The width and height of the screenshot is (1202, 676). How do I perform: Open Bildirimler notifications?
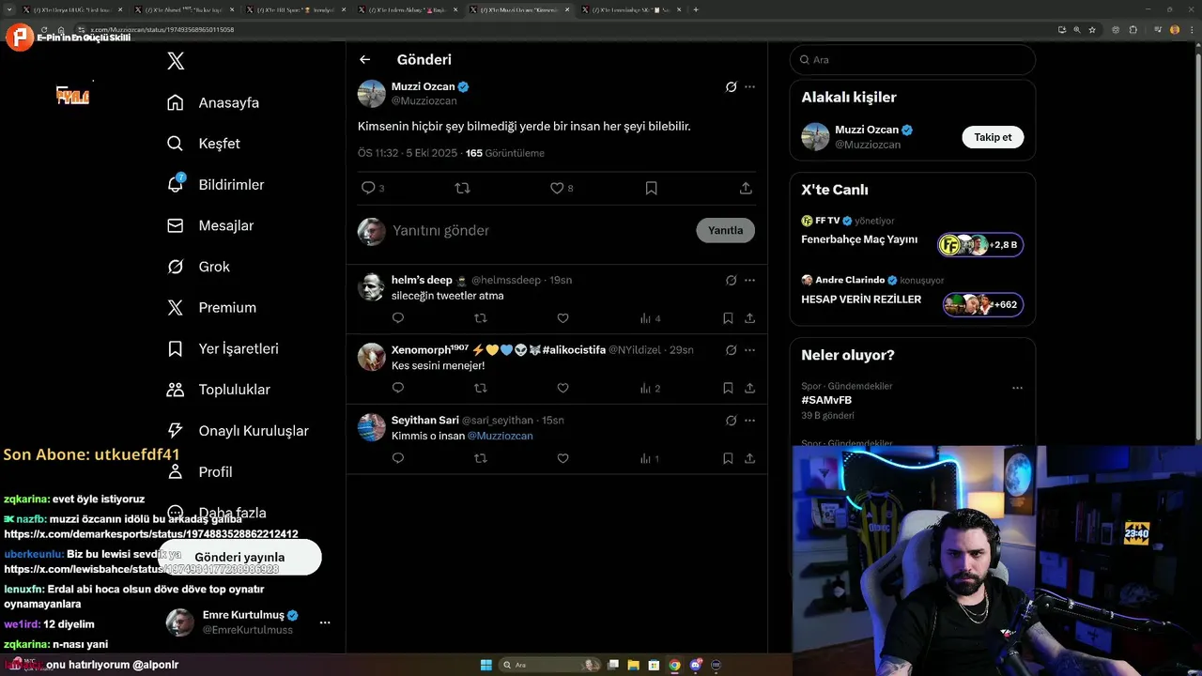tap(215, 185)
